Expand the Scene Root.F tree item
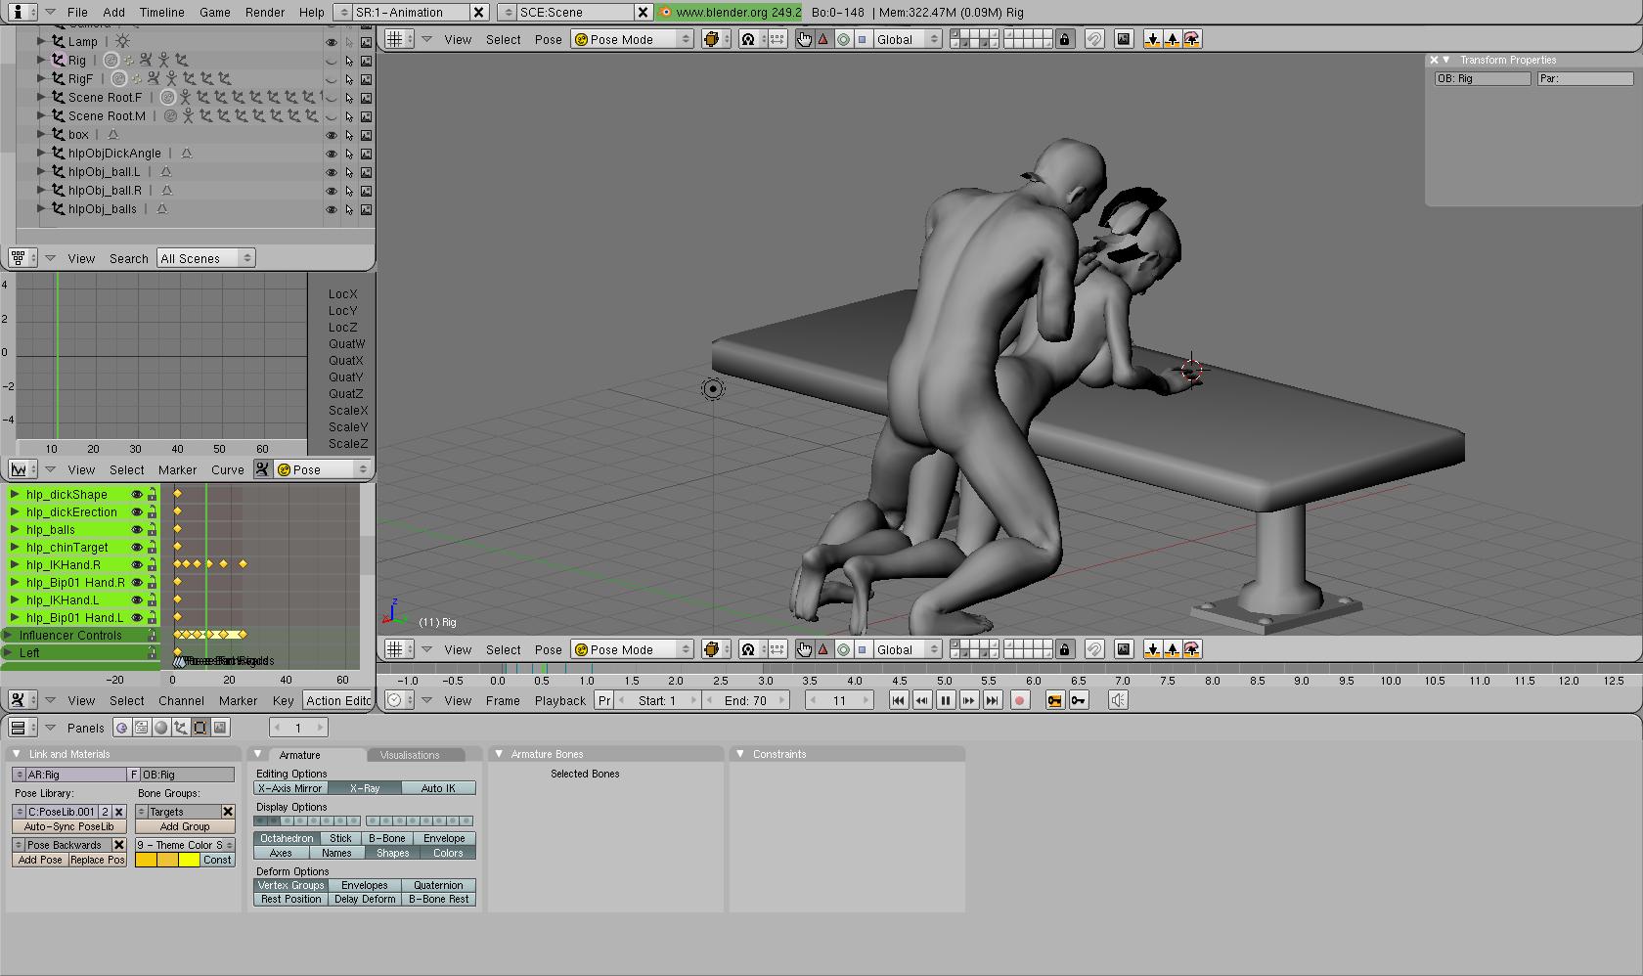The height and width of the screenshot is (976, 1643). 41,97
